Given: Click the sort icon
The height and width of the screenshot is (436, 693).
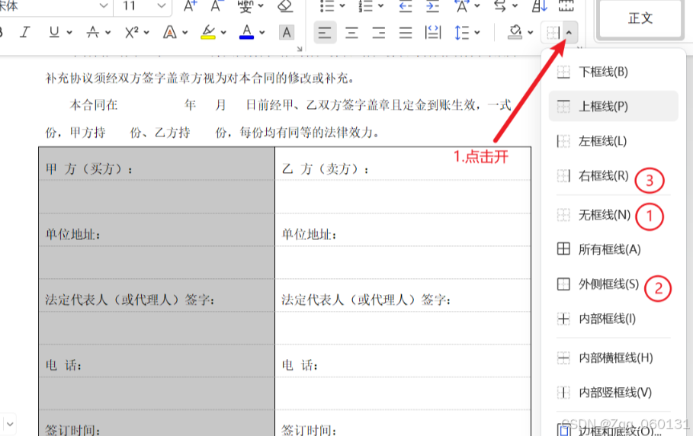Looking at the screenshot, I should tap(539, 6).
